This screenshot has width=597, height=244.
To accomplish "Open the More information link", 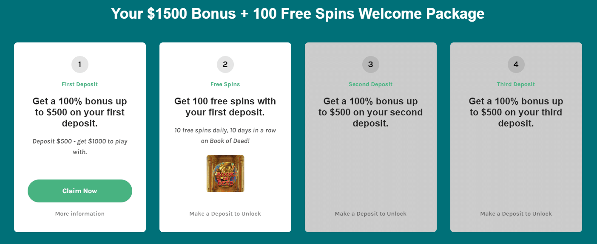I will coord(80,214).
